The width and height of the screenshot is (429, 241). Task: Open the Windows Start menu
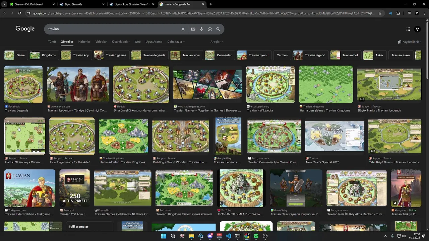click(x=164, y=236)
